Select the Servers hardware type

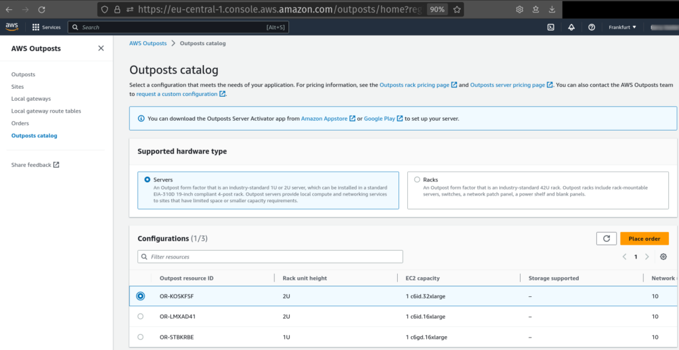tap(147, 180)
